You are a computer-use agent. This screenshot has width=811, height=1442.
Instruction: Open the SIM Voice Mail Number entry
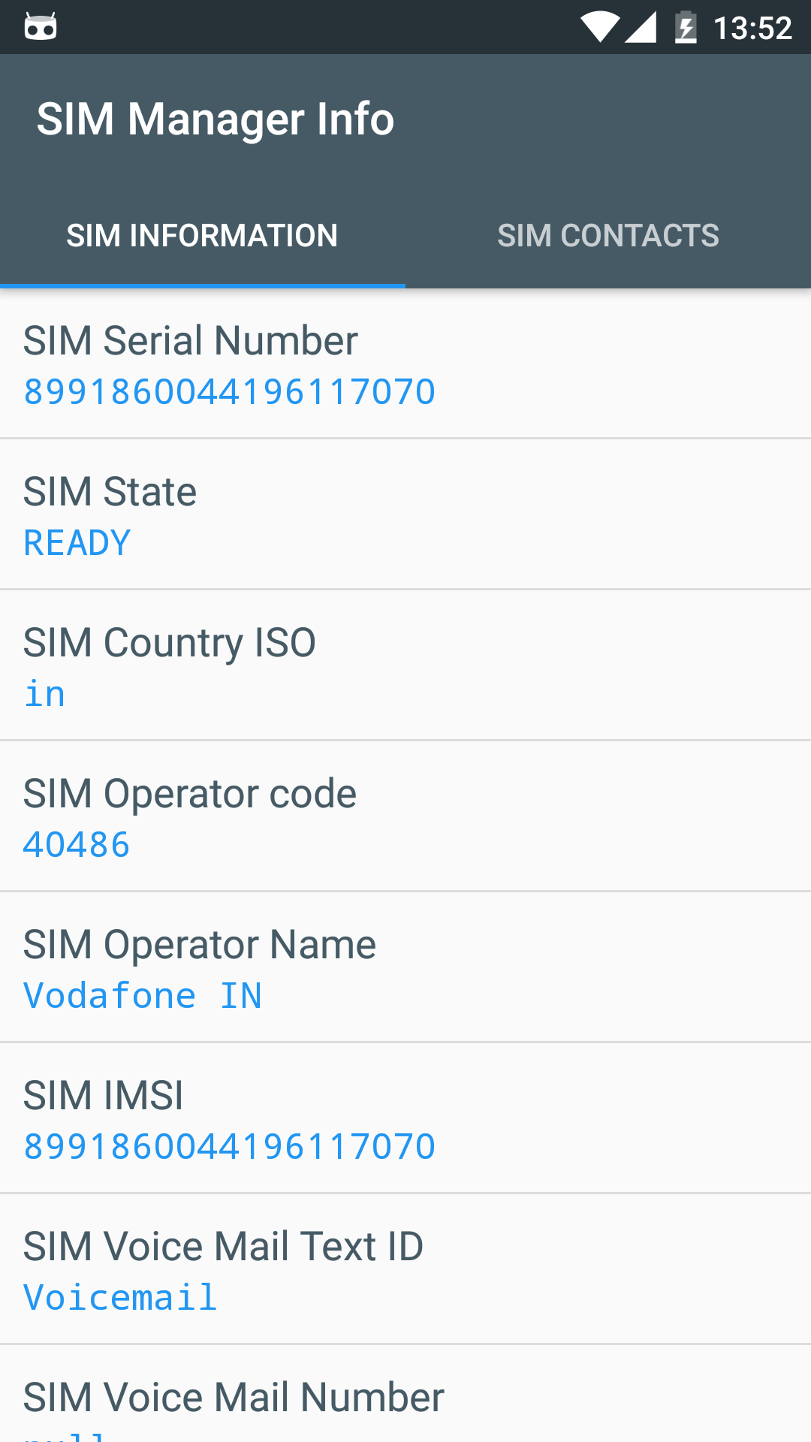pos(405,1398)
